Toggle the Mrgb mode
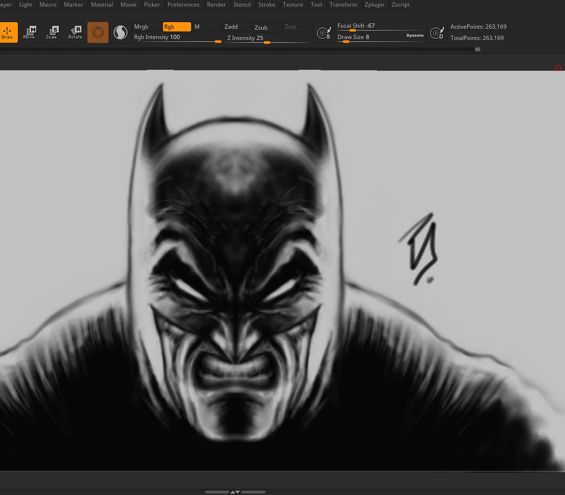Screen dimensions: 565x495 (x=146, y=27)
